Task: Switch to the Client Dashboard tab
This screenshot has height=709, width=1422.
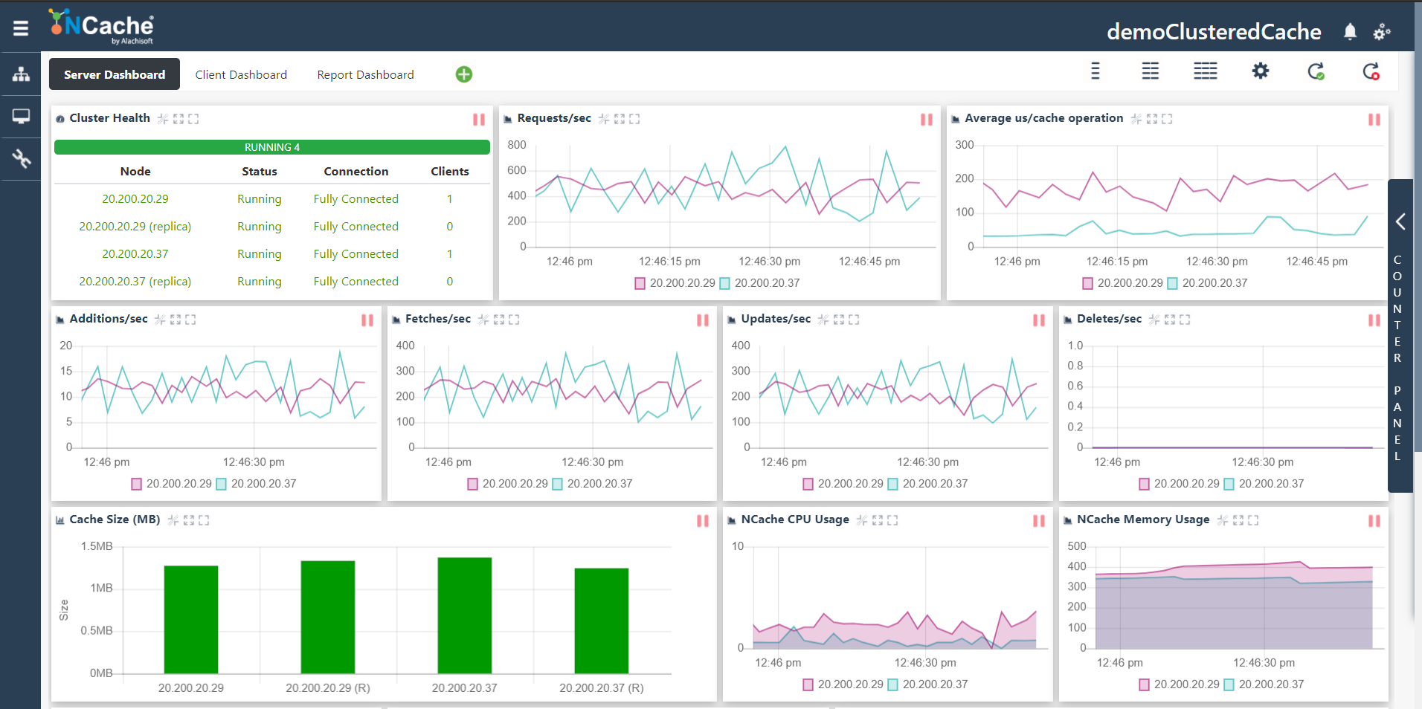Action: coord(241,74)
